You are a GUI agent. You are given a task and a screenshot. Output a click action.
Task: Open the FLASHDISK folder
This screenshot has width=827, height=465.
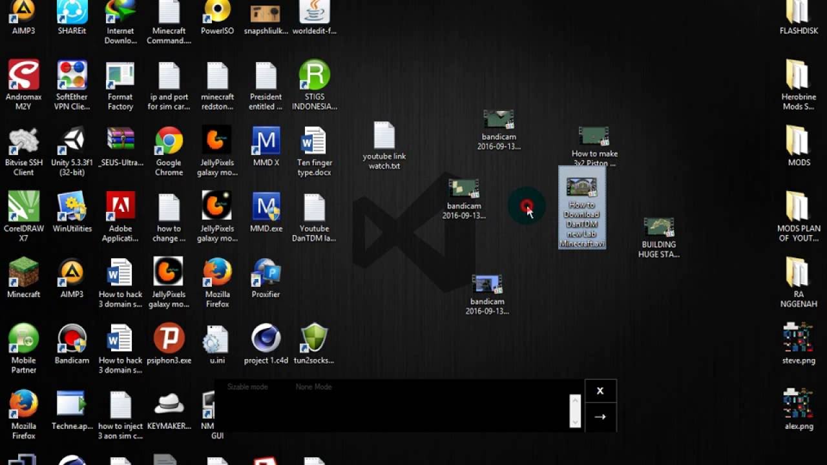(799, 18)
